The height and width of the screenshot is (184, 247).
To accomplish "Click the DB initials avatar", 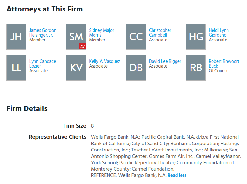I will (136, 68).
